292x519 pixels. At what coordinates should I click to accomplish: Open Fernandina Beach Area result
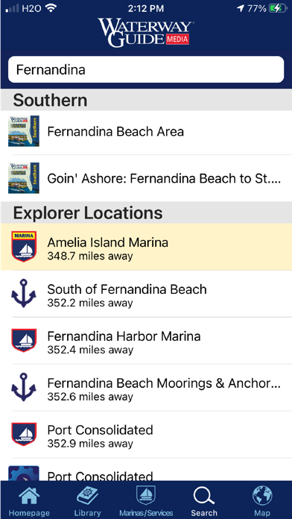[146, 131]
